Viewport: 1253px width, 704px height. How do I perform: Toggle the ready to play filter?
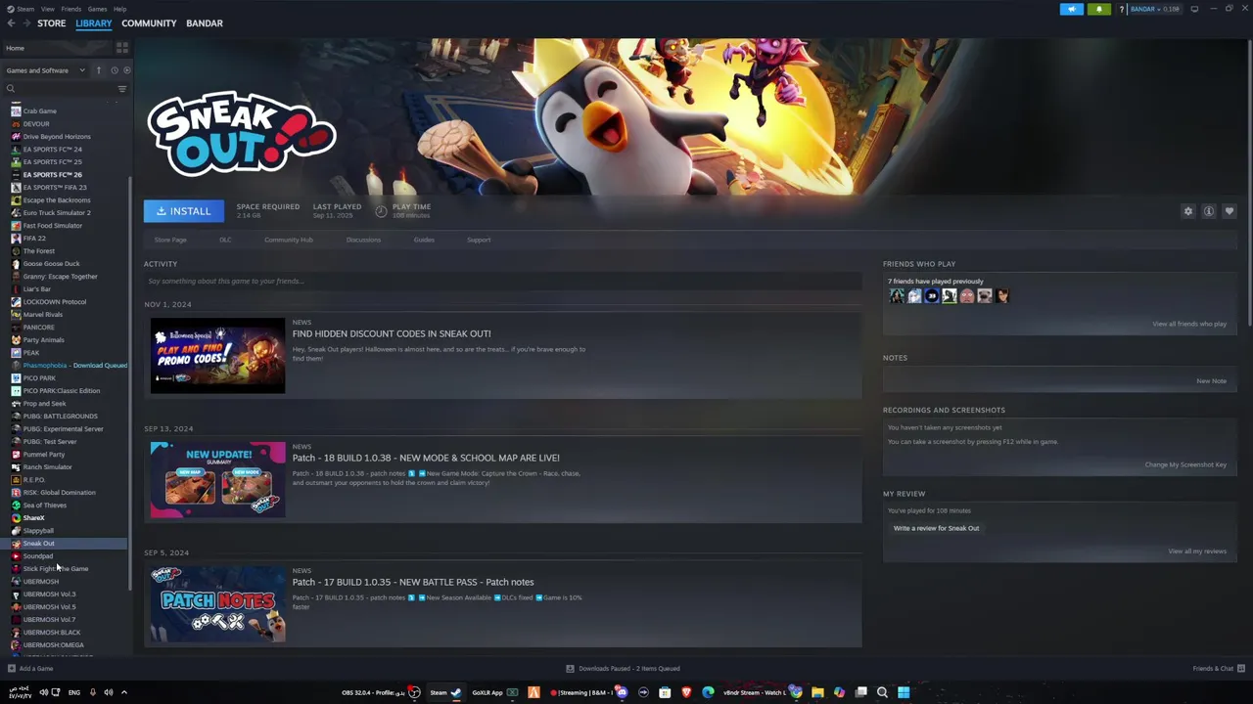(x=126, y=70)
